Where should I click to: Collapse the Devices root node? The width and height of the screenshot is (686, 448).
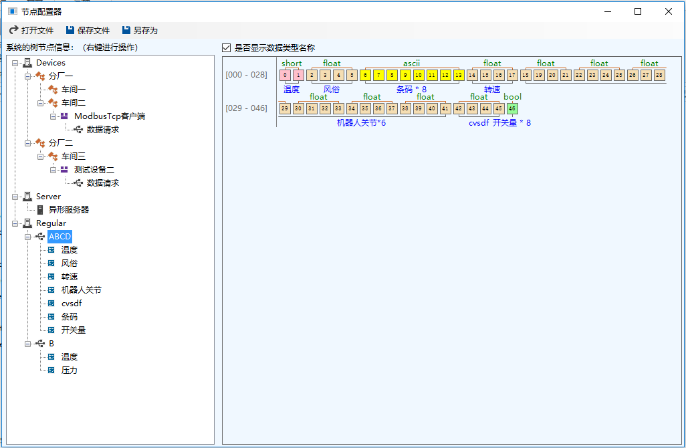pyautogui.click(x=15, y=63)
